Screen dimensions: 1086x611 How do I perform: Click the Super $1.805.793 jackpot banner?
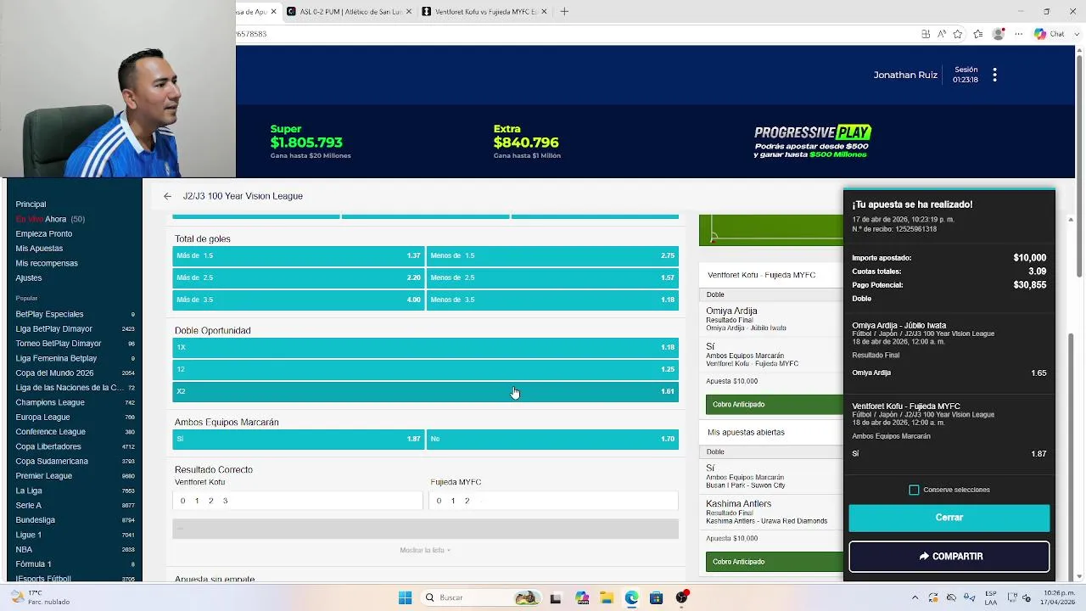coord(311,142)
